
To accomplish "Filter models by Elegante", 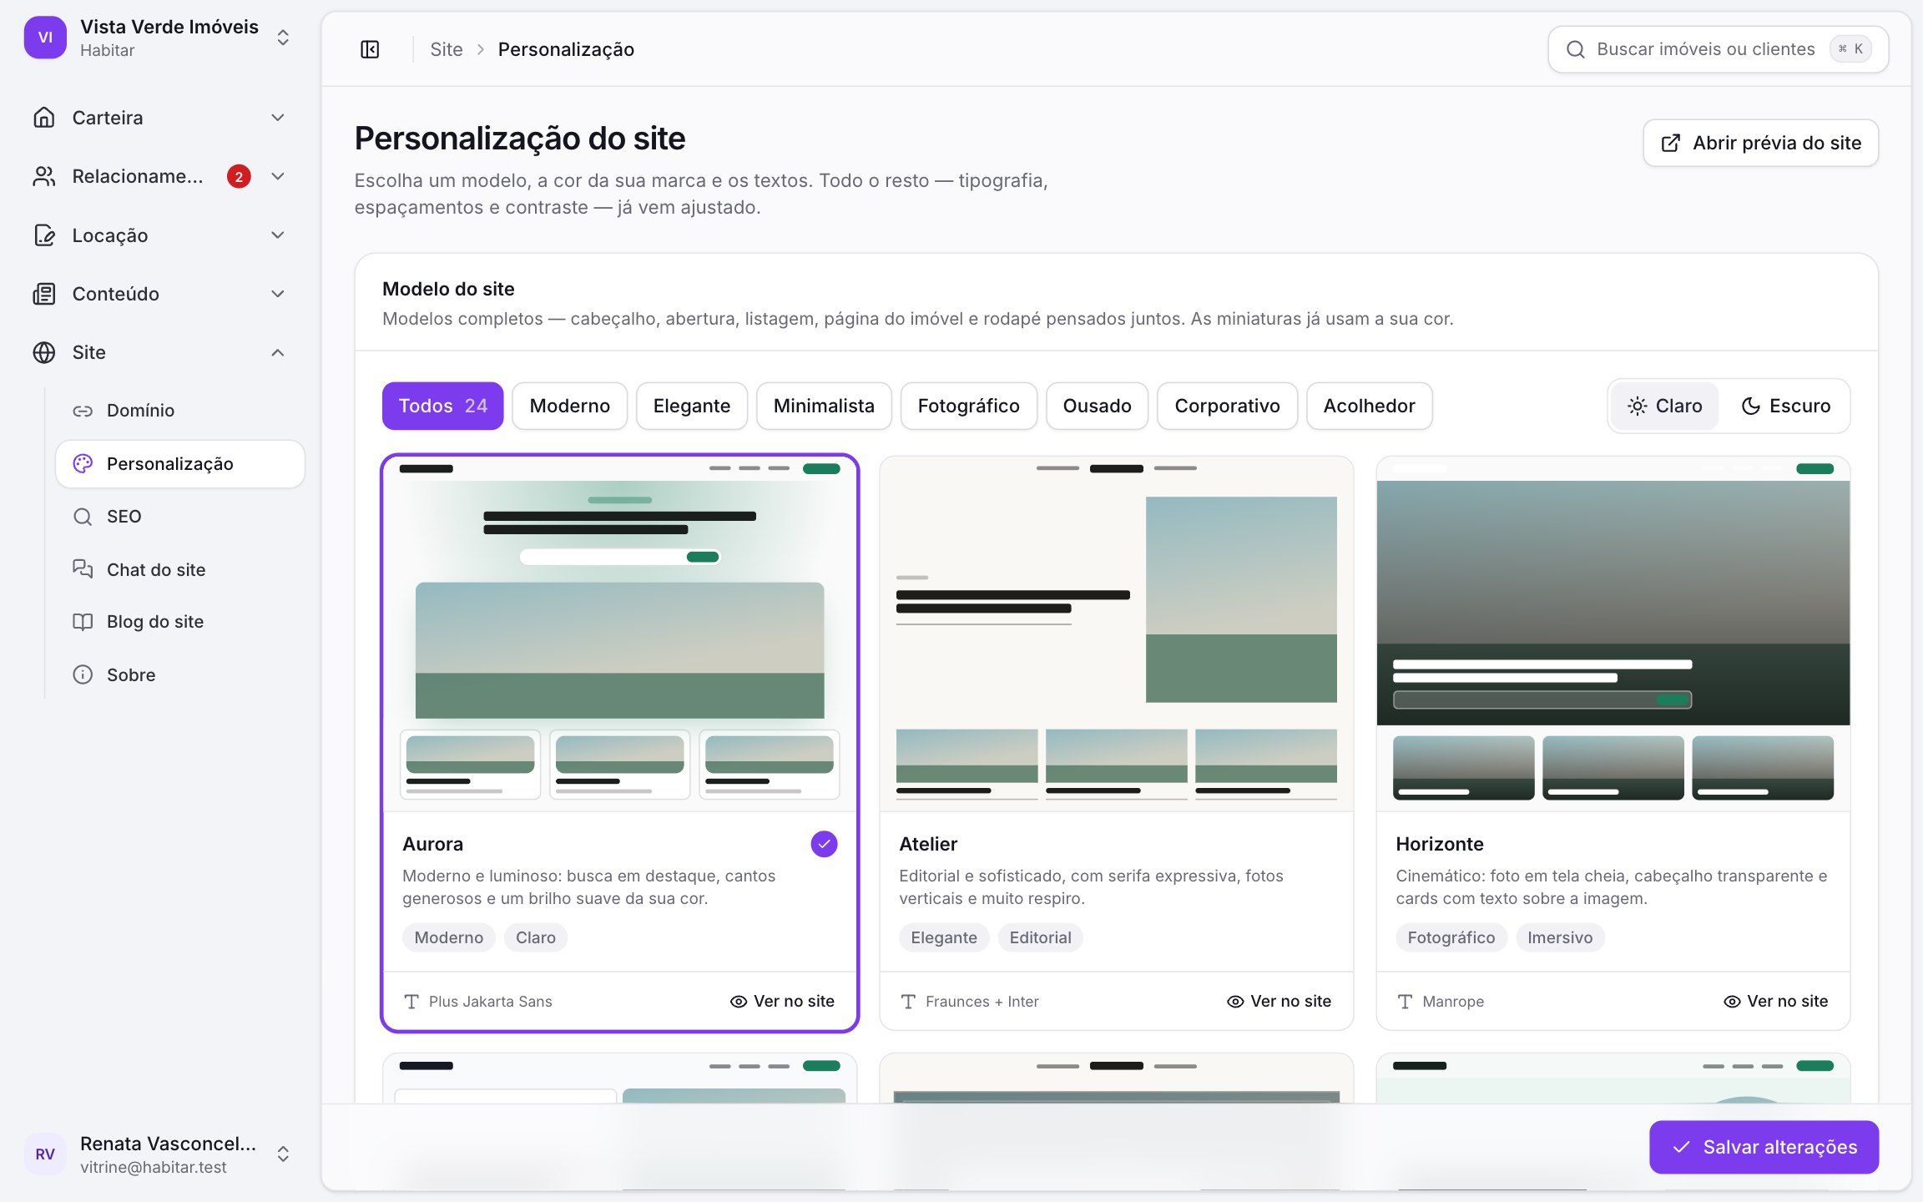I will point(691,406).
